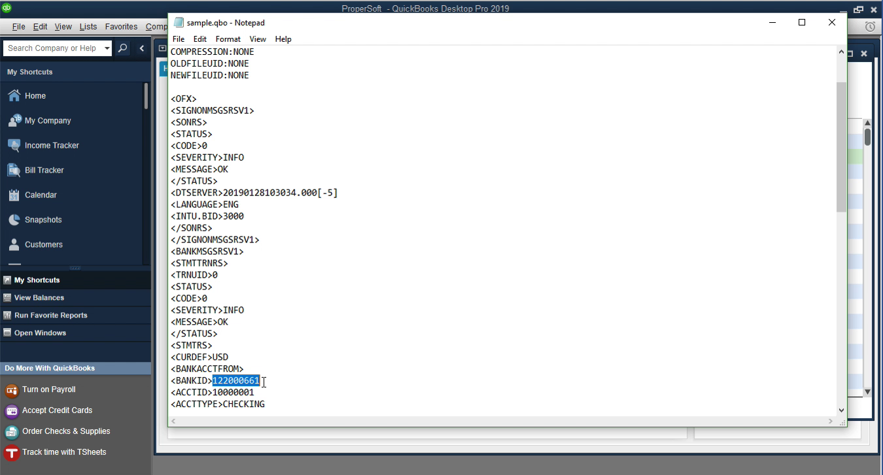
Task: Open QuickBooks Lists menu
Action: 88,27
